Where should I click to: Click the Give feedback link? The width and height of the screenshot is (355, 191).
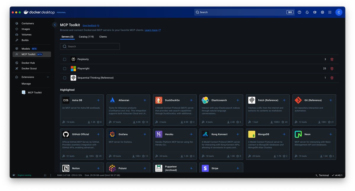[91, 26]
